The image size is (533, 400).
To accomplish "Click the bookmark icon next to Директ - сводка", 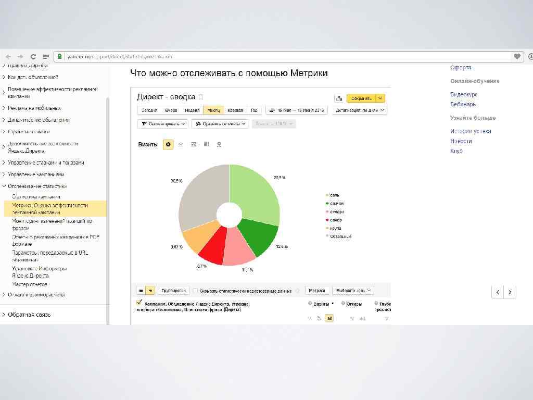I will pos(200,97).
